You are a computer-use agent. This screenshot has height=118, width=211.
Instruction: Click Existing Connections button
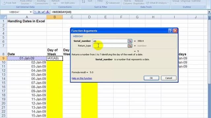(x=42, y=2)
